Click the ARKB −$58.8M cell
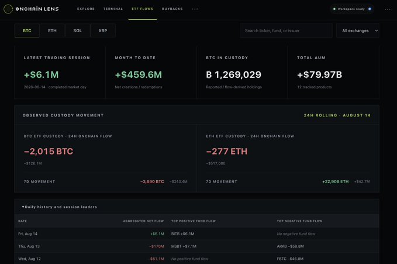 point(291,246)
